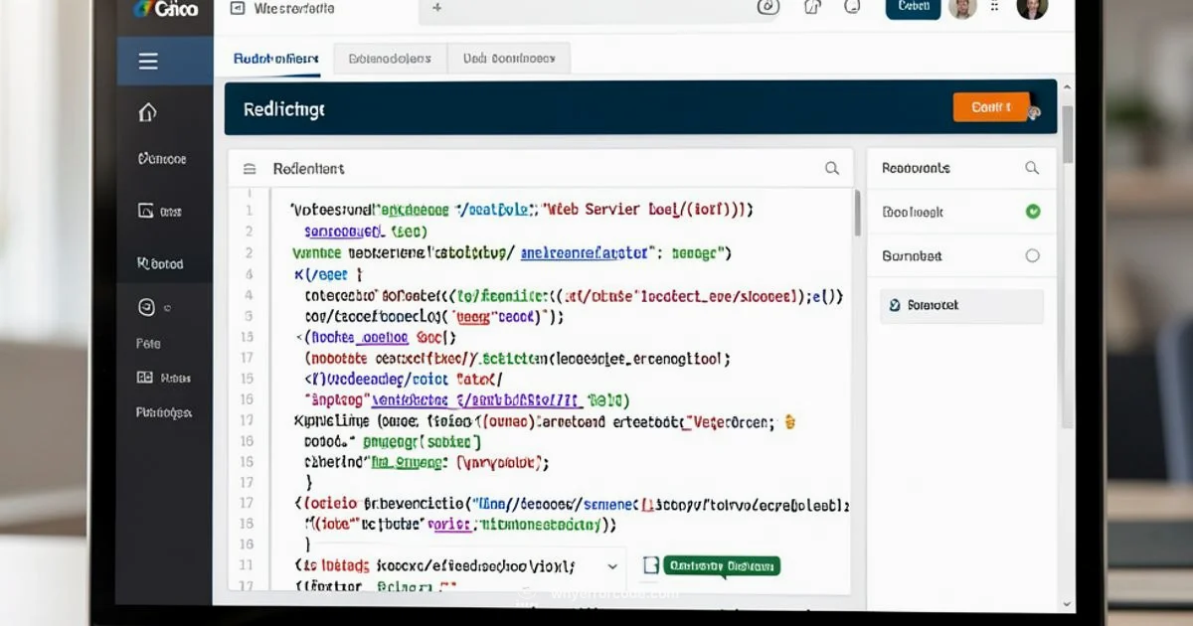The width and height of the screenshot is (1193, 626).
Task: Click the search icon in the Restaurants panel
Action: [x=1032, y=168]
